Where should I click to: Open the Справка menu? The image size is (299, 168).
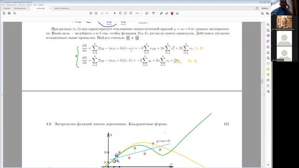[x=41, y=5]
